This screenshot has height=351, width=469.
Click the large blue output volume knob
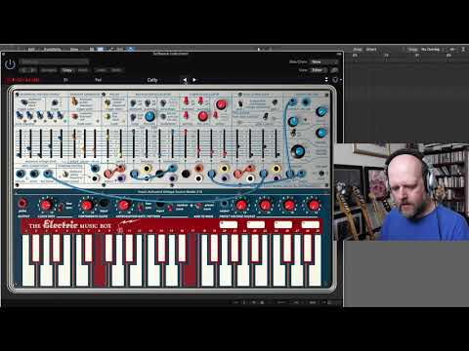coord(298,151)
